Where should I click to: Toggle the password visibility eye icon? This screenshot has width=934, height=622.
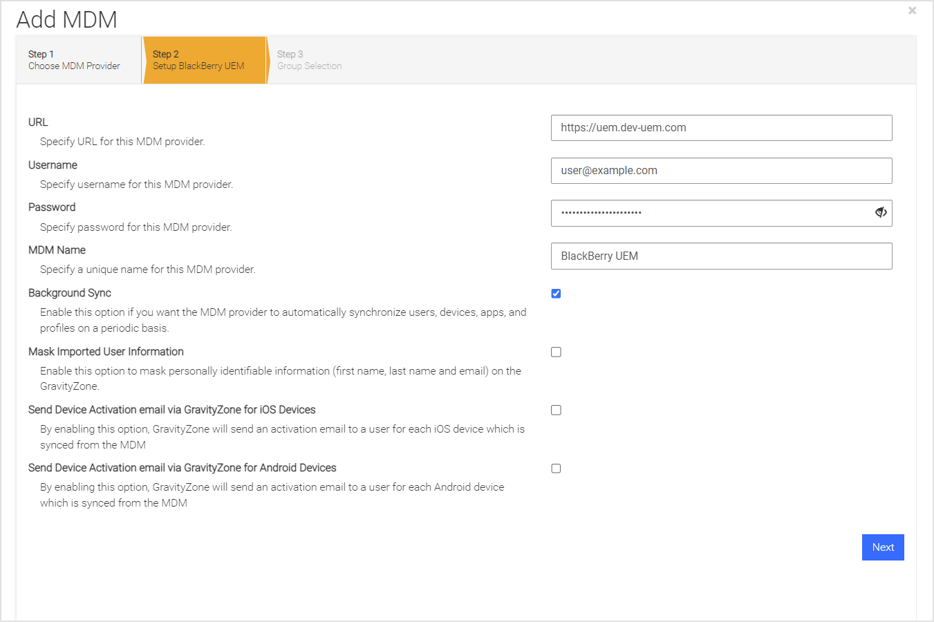click(x=880, y=212)
